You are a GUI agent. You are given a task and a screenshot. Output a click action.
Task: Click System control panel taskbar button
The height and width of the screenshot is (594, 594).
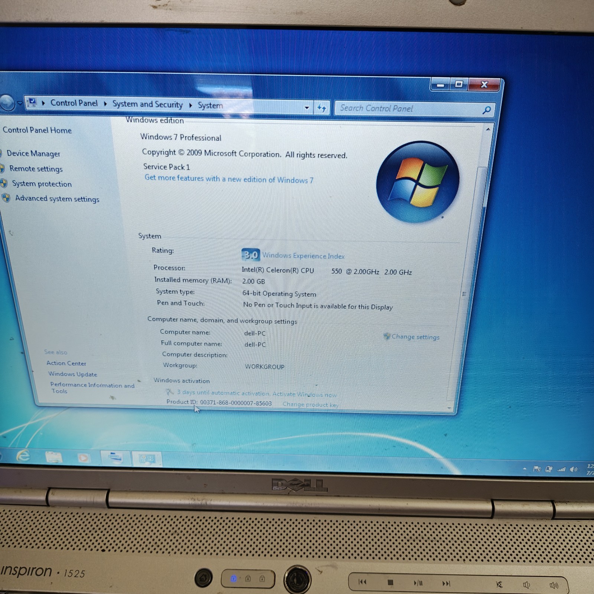click(x=147, y=459)
